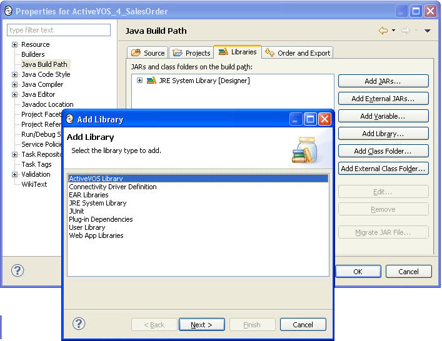Click the type filter text field
This screenshot has width=442, height=341.
59,30
